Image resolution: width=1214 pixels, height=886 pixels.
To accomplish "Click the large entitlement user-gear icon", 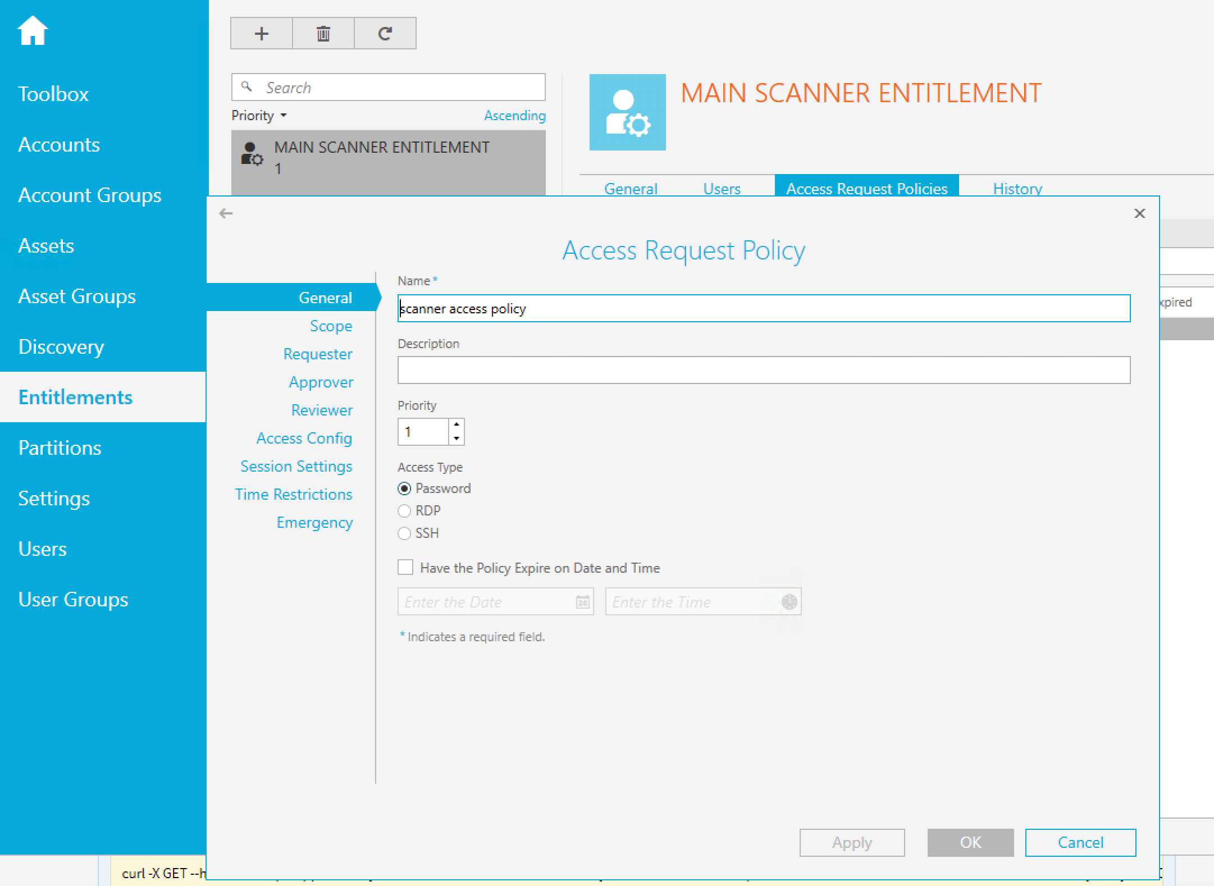I will [627, 112].
